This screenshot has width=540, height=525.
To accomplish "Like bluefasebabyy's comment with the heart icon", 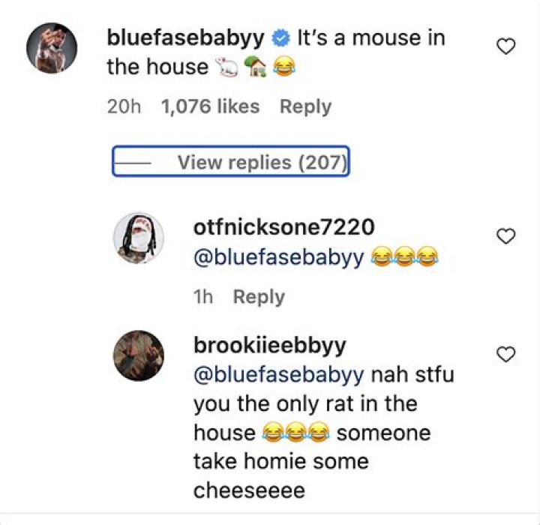I will coord(507,47).
